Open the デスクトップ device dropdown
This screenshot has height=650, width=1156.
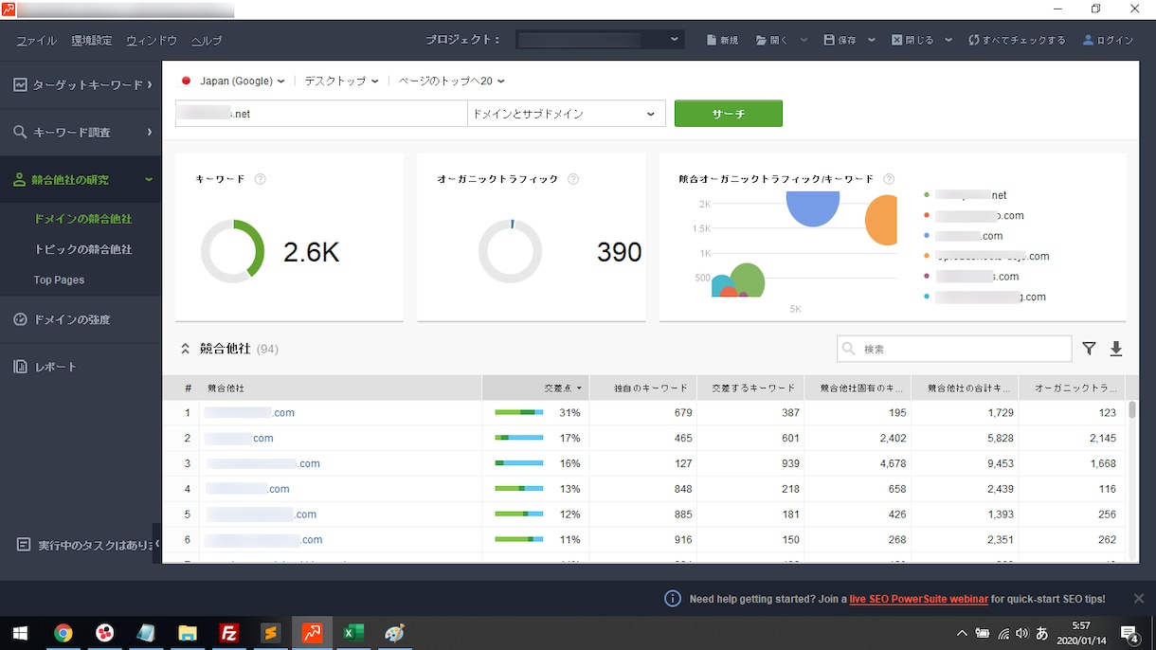[341, 81]
